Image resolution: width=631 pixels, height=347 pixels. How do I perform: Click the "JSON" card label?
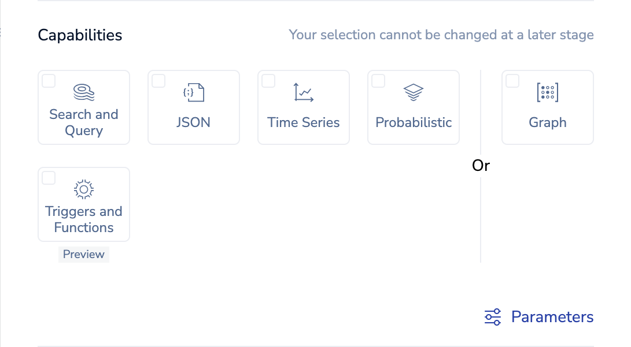click(x=194, y=122)
